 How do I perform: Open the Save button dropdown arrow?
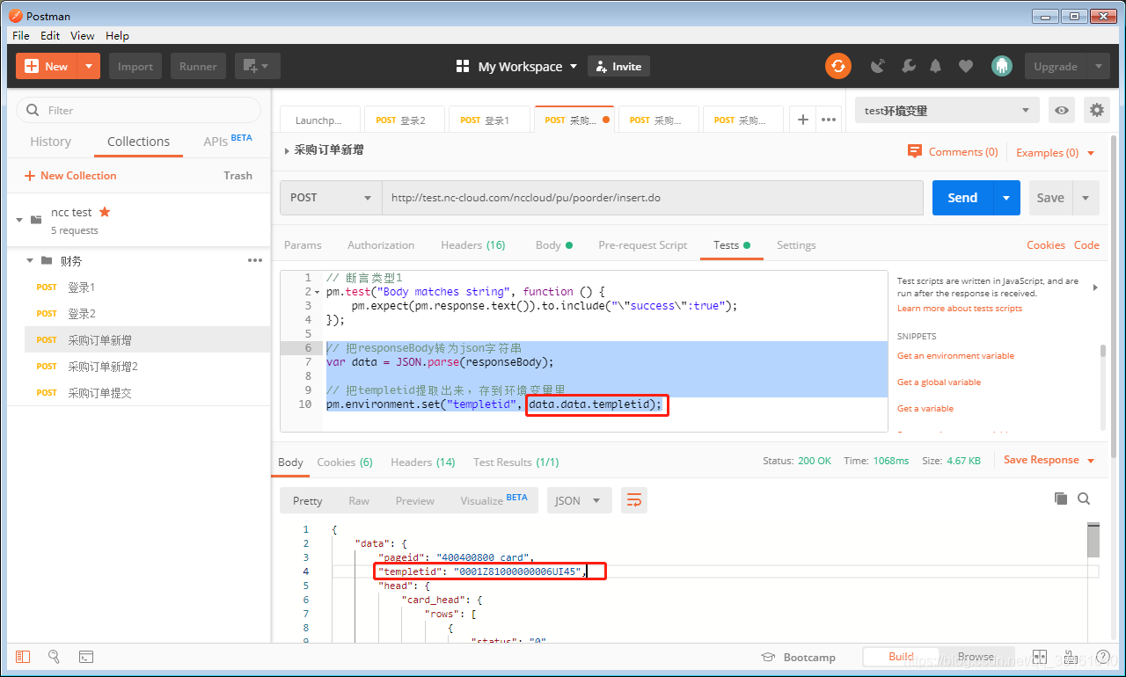[x=1086, y=198]
